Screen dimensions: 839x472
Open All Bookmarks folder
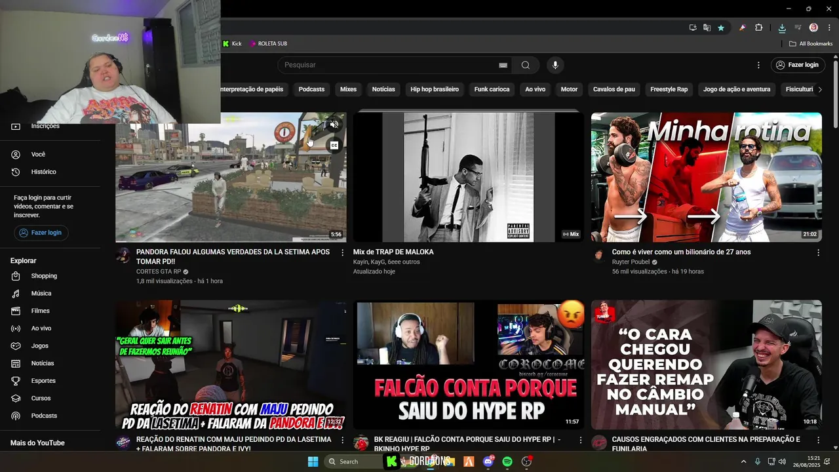(x=811, y=44)
